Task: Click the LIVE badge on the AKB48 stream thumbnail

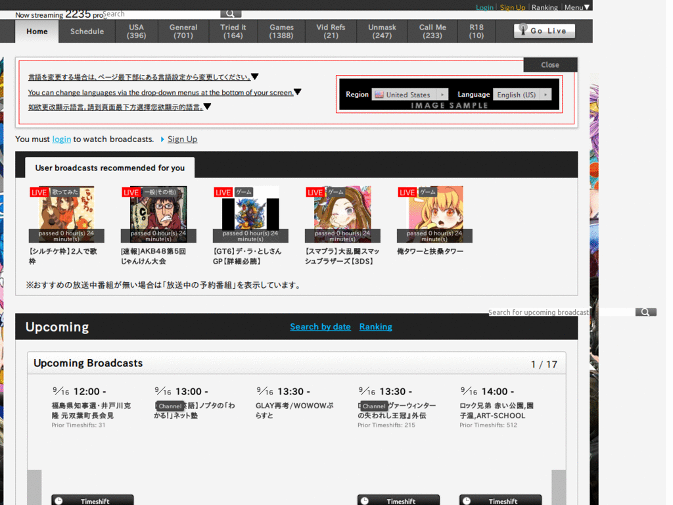Action: point(131,192)
